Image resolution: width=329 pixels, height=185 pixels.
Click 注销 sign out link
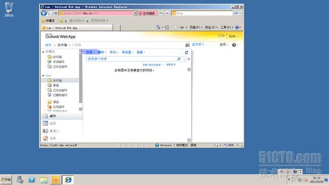pos(221,36)
